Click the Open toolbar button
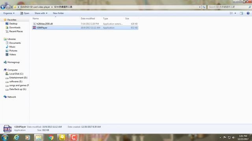Screen dimensions: 252x141 coord(25,13)
